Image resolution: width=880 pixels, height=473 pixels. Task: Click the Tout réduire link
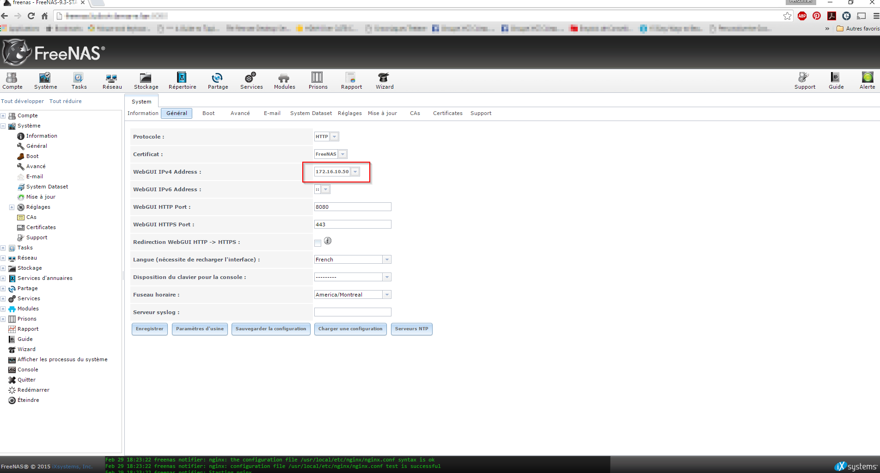(66, 101)
